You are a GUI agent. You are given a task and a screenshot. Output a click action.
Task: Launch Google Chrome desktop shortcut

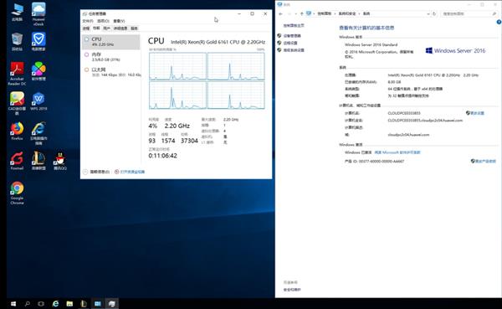click(17, 193)
